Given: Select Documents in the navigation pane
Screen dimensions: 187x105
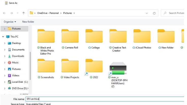Looking at the screenshot, I should click(16, 50).
